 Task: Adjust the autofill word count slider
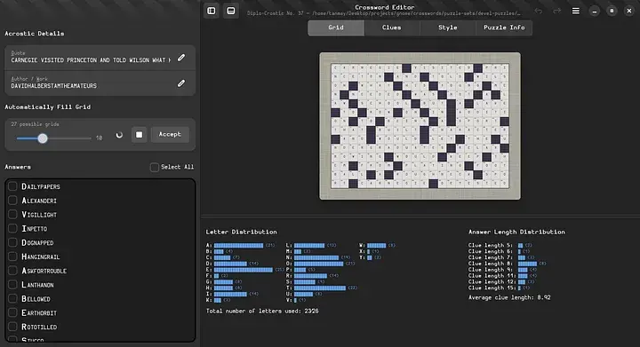click(54, 138)
